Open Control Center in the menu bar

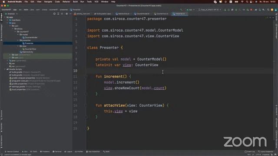[x=251, y=2]
